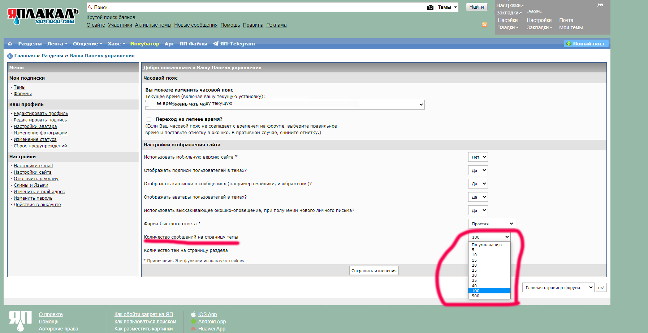Open the 'Android App' footer link
Screen dimensions: 648x333
(x=212, y=321)
